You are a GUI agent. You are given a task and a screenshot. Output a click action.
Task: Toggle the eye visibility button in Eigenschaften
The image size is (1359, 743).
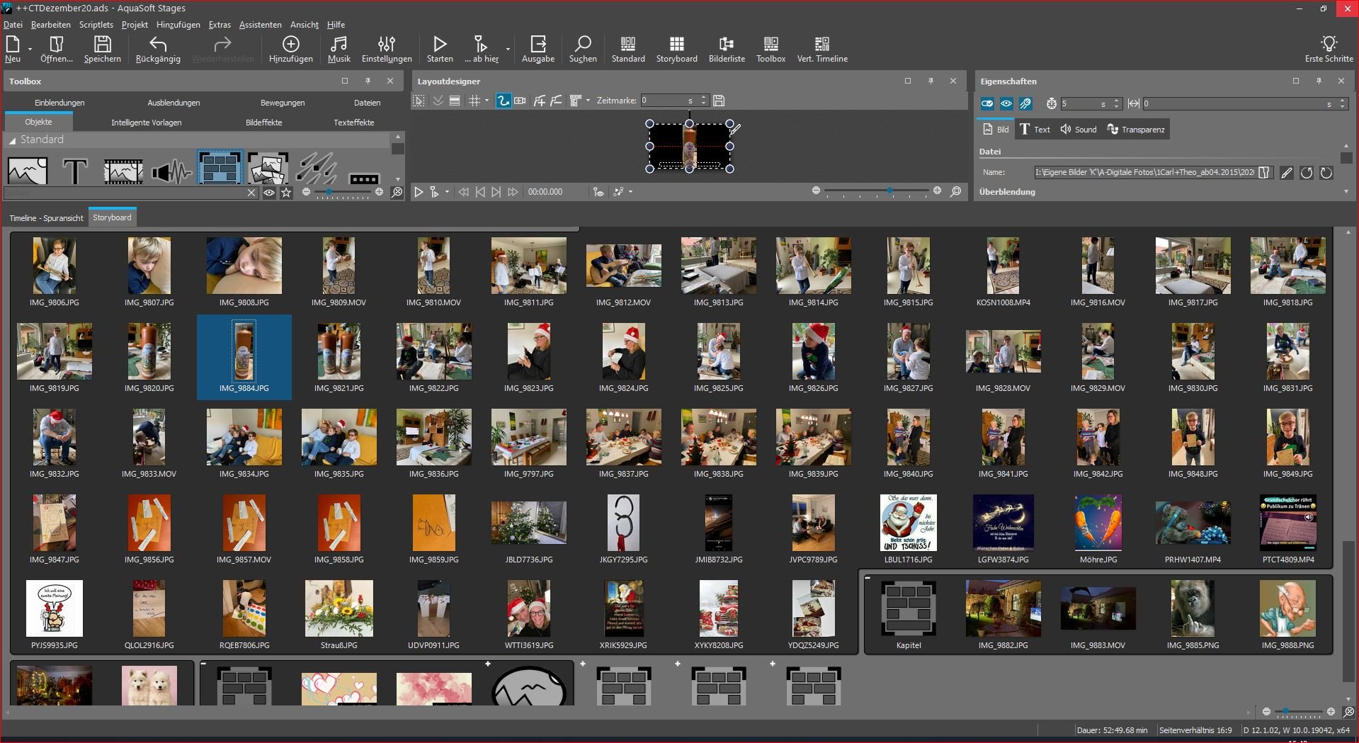click(1006, 104)
